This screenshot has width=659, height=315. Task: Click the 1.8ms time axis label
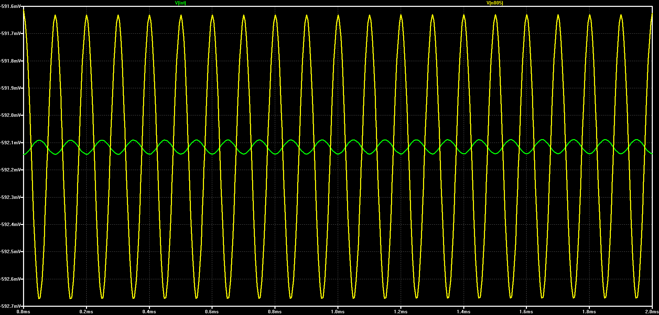(589, 312)
